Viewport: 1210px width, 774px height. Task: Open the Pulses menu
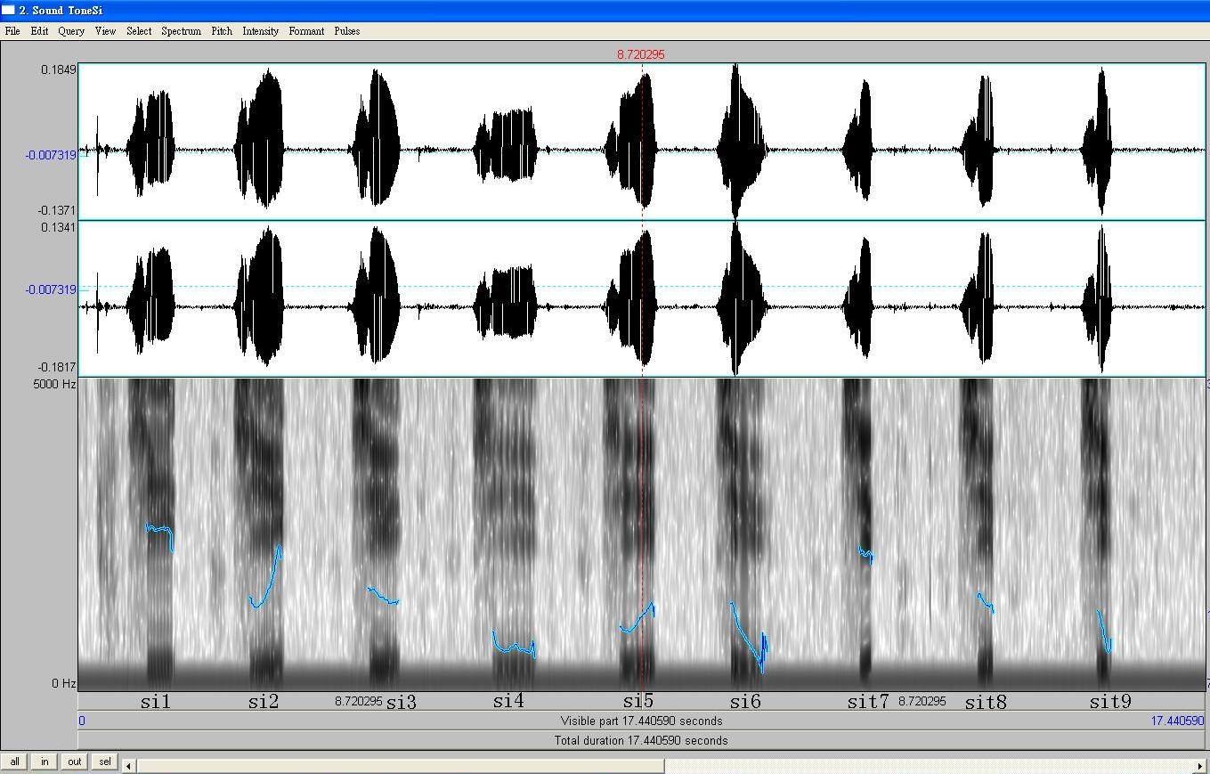347,30
